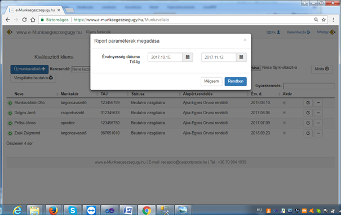Select the e-Munkaegeszsegugy.hu tab
Image resolution: width=341 pixels, height=215 pixels.
(x=35, y=10)
